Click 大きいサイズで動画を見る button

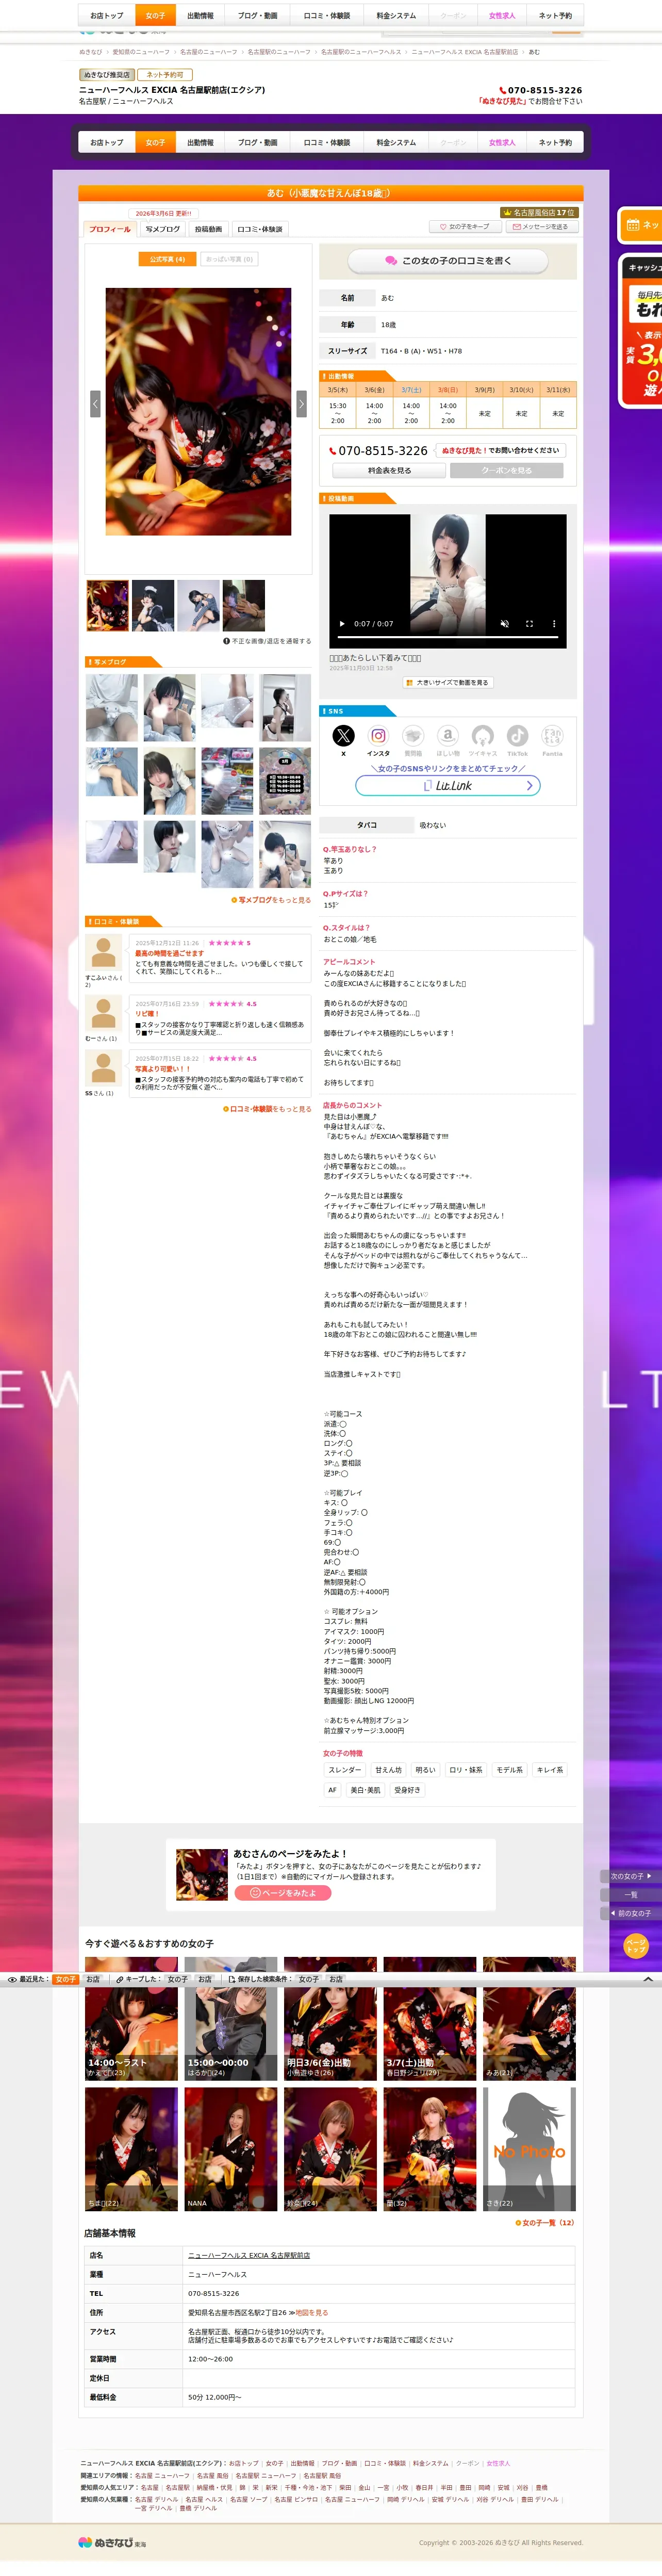pyautogui.click(x=448, y=683)
